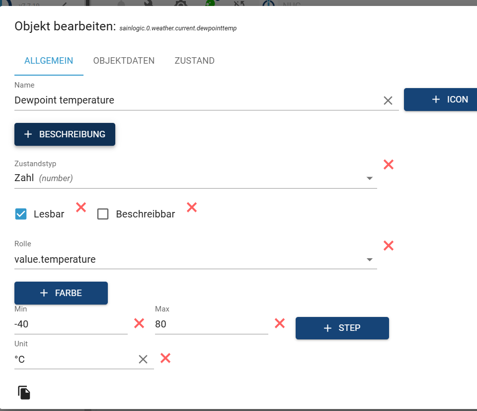Remove the Max value with red X
477x411 pixels.
point(280,323)
